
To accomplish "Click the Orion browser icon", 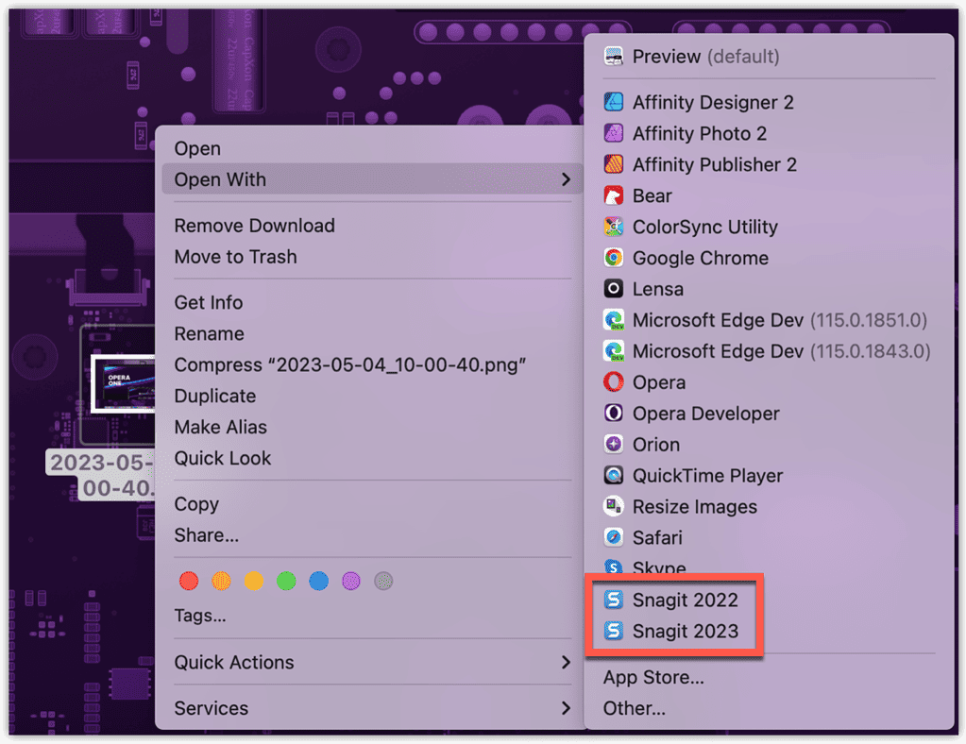I will [614, 444].
